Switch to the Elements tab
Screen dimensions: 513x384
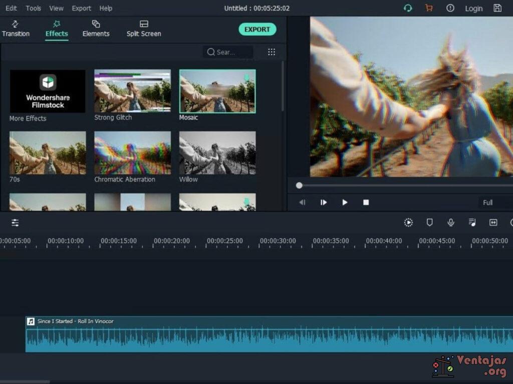96,29
